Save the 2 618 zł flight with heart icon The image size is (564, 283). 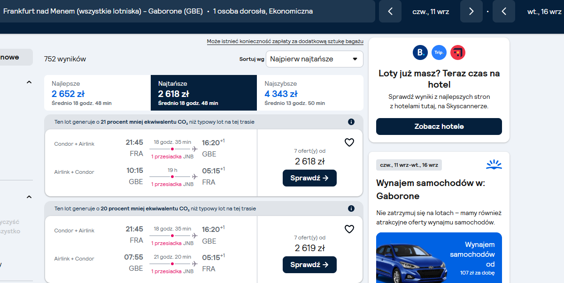coord(349,142)
